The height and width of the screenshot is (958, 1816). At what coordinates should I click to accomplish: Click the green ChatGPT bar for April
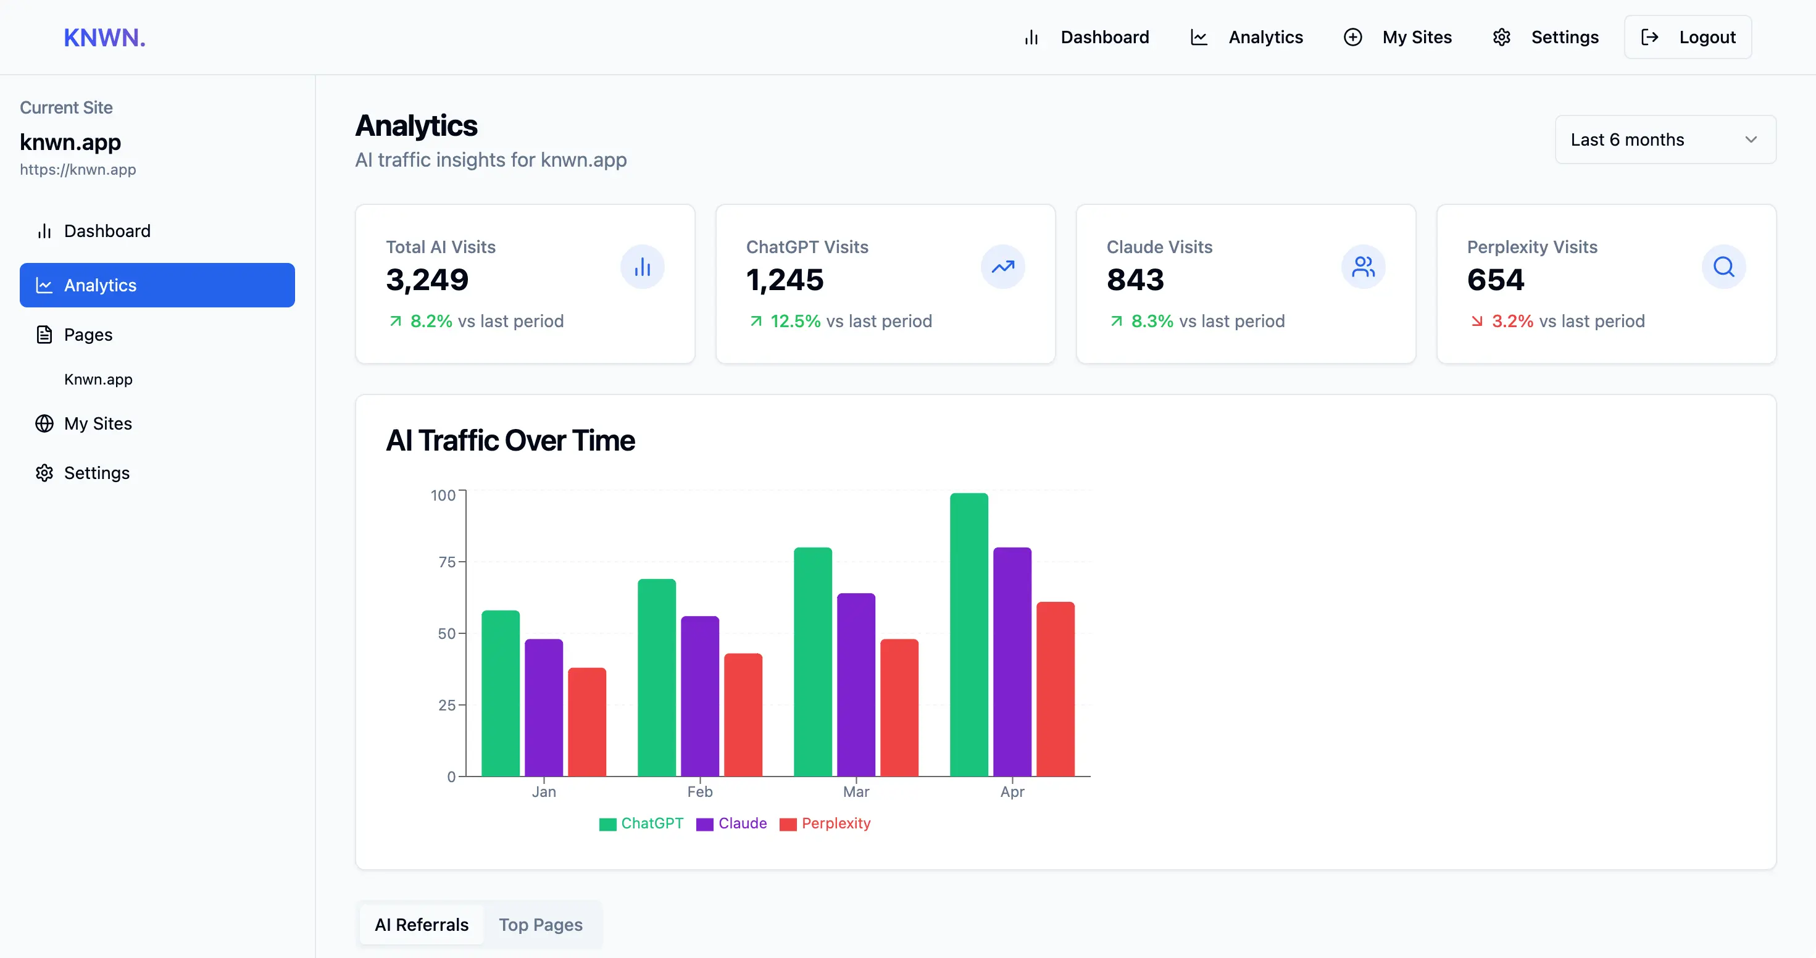click(968, 635)
